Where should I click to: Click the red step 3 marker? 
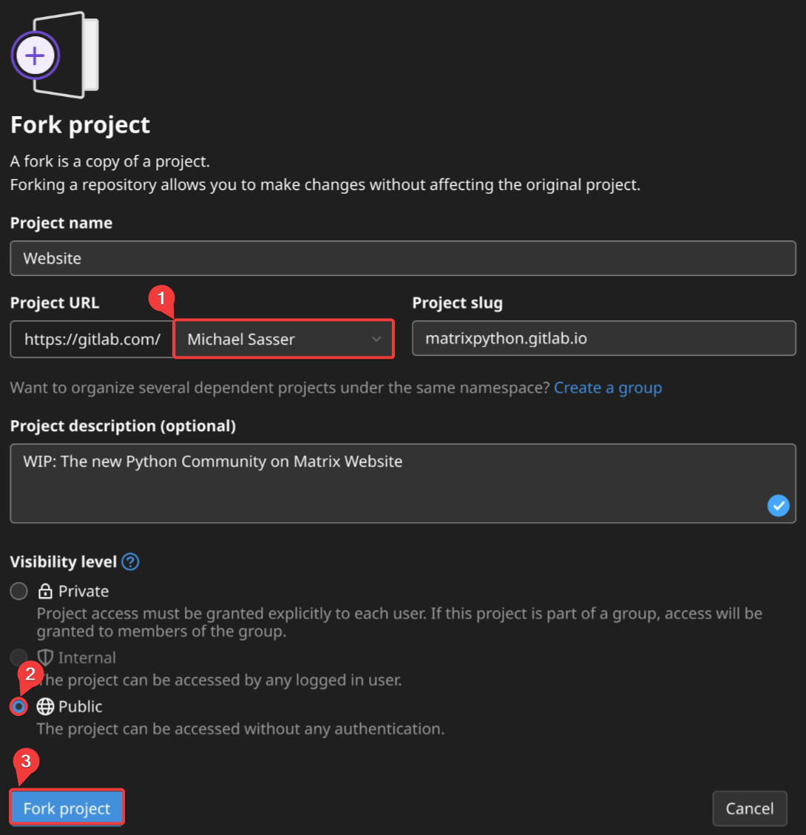(27, 761)
